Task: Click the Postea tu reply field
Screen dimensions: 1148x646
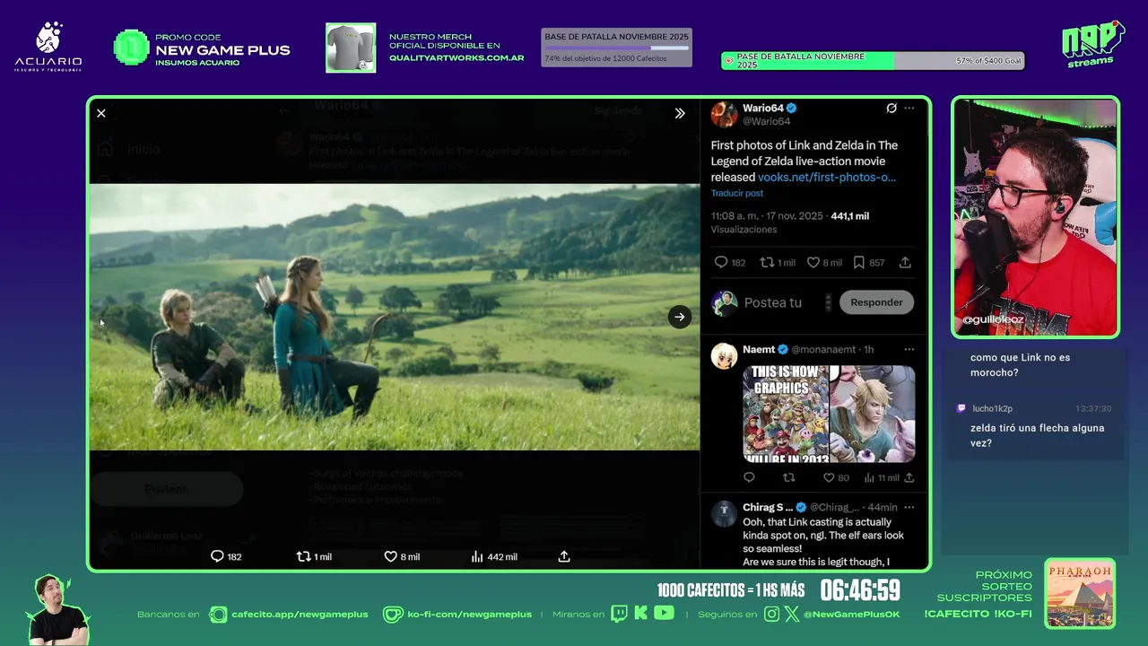Action: (x=773, y=302)
